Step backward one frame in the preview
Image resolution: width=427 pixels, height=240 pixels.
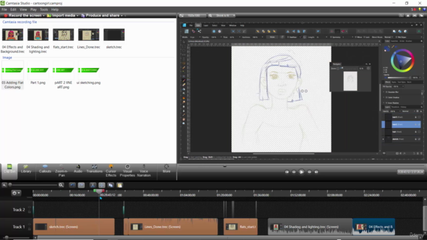click(x=294, y=172)
